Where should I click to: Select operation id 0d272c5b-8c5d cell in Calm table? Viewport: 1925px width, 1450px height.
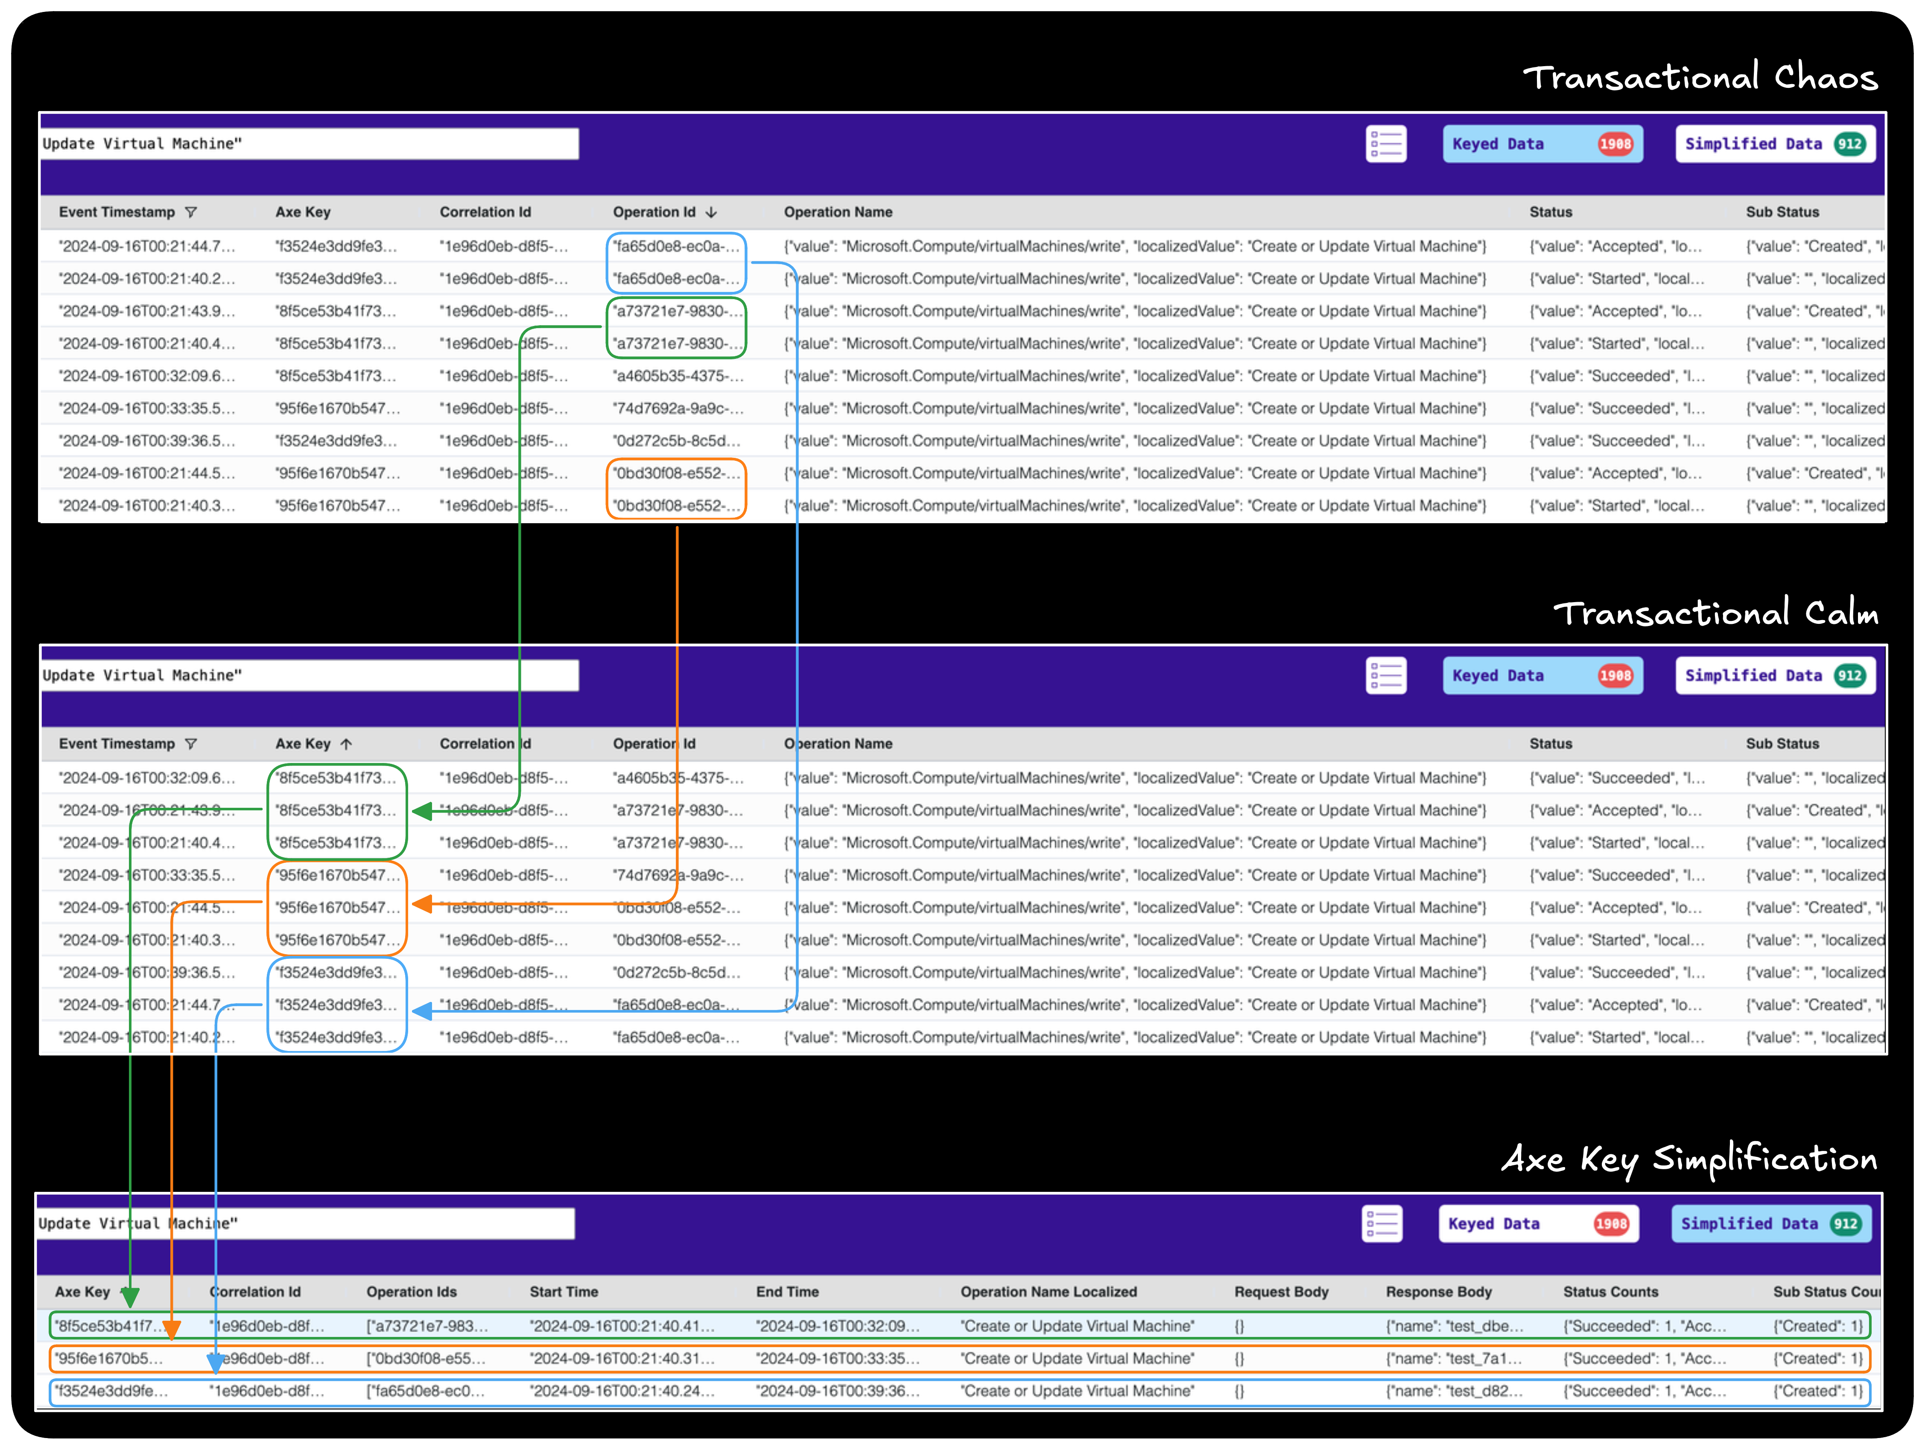pyautogui.click(x=676, y=972)
